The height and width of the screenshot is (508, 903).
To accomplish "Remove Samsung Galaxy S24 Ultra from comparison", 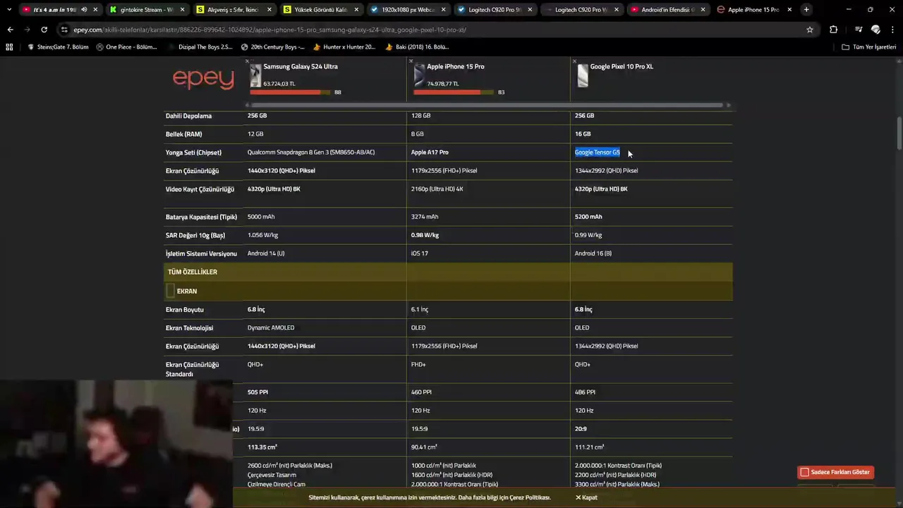I will coord(247,61).
